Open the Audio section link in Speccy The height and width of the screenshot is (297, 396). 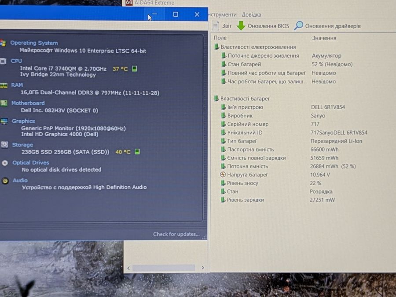click(20, 180)
